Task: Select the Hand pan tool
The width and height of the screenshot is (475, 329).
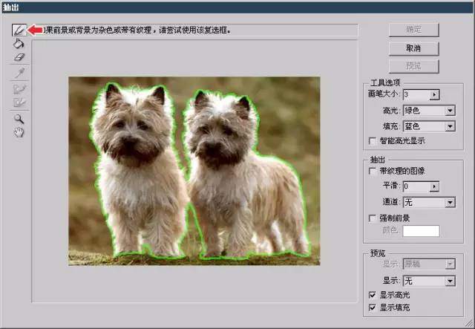Action: 19,132
